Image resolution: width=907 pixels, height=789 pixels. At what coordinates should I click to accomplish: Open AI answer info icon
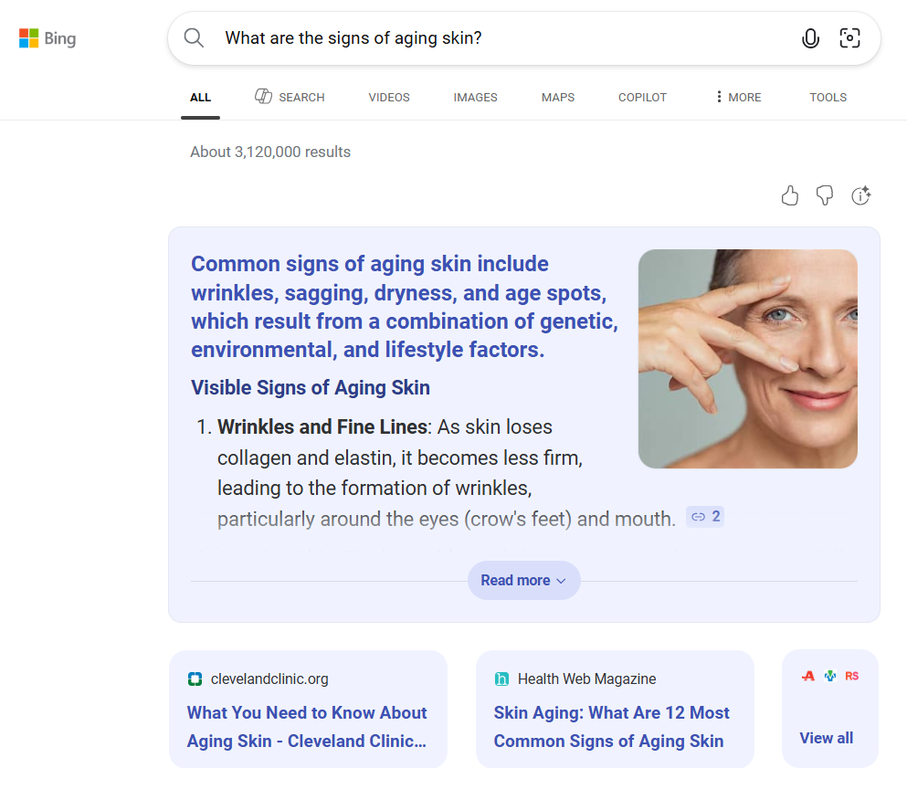point(860,195)
